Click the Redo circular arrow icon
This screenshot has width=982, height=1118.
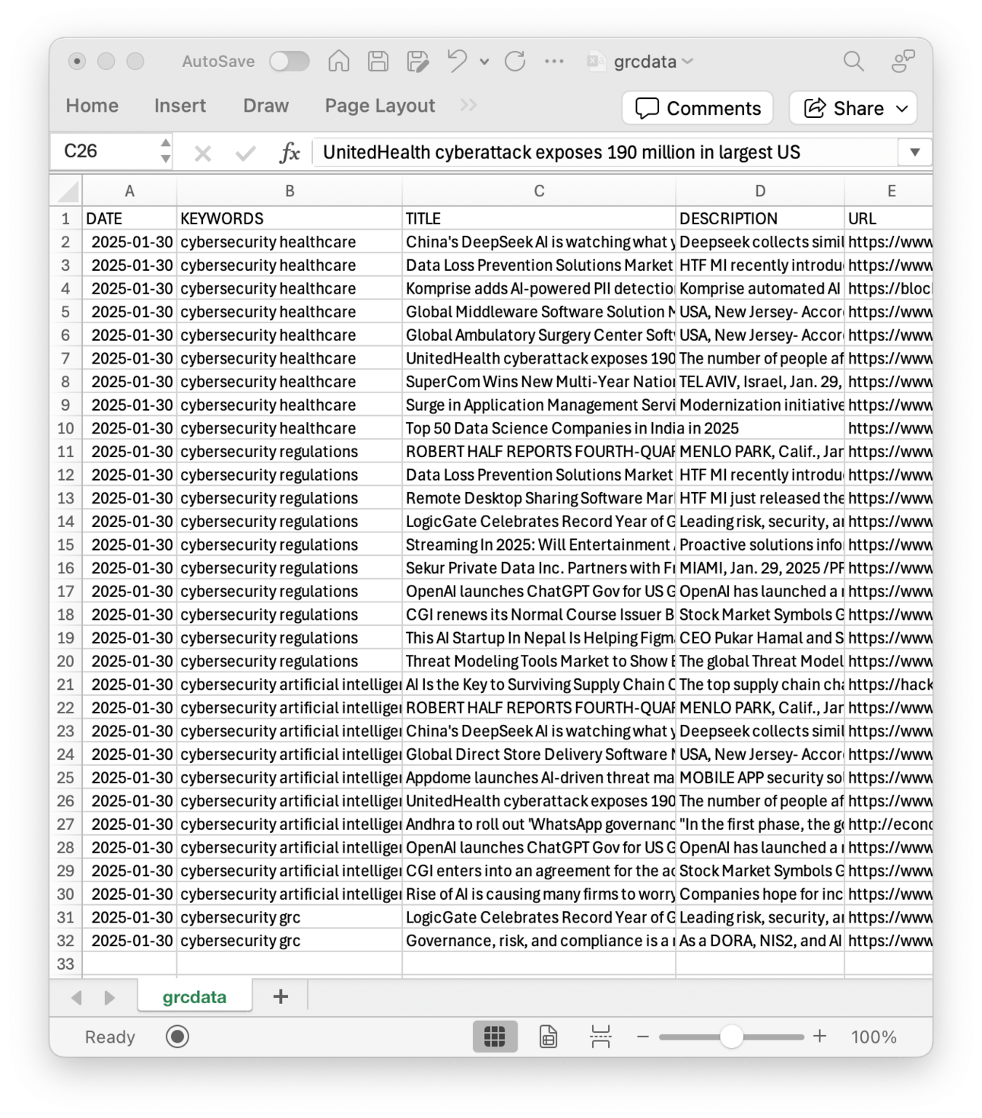pos(515,62)
